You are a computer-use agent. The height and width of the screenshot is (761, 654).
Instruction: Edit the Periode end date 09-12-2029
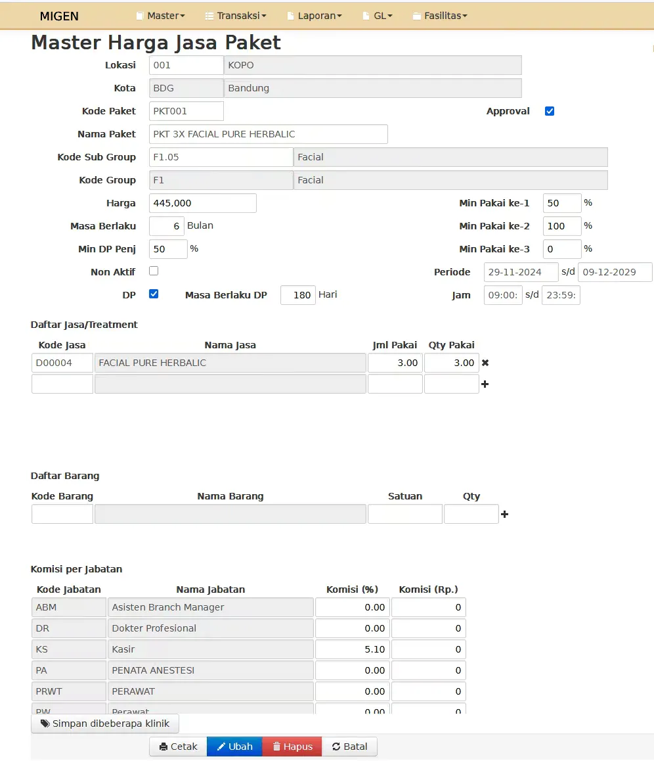click(615, 272)
